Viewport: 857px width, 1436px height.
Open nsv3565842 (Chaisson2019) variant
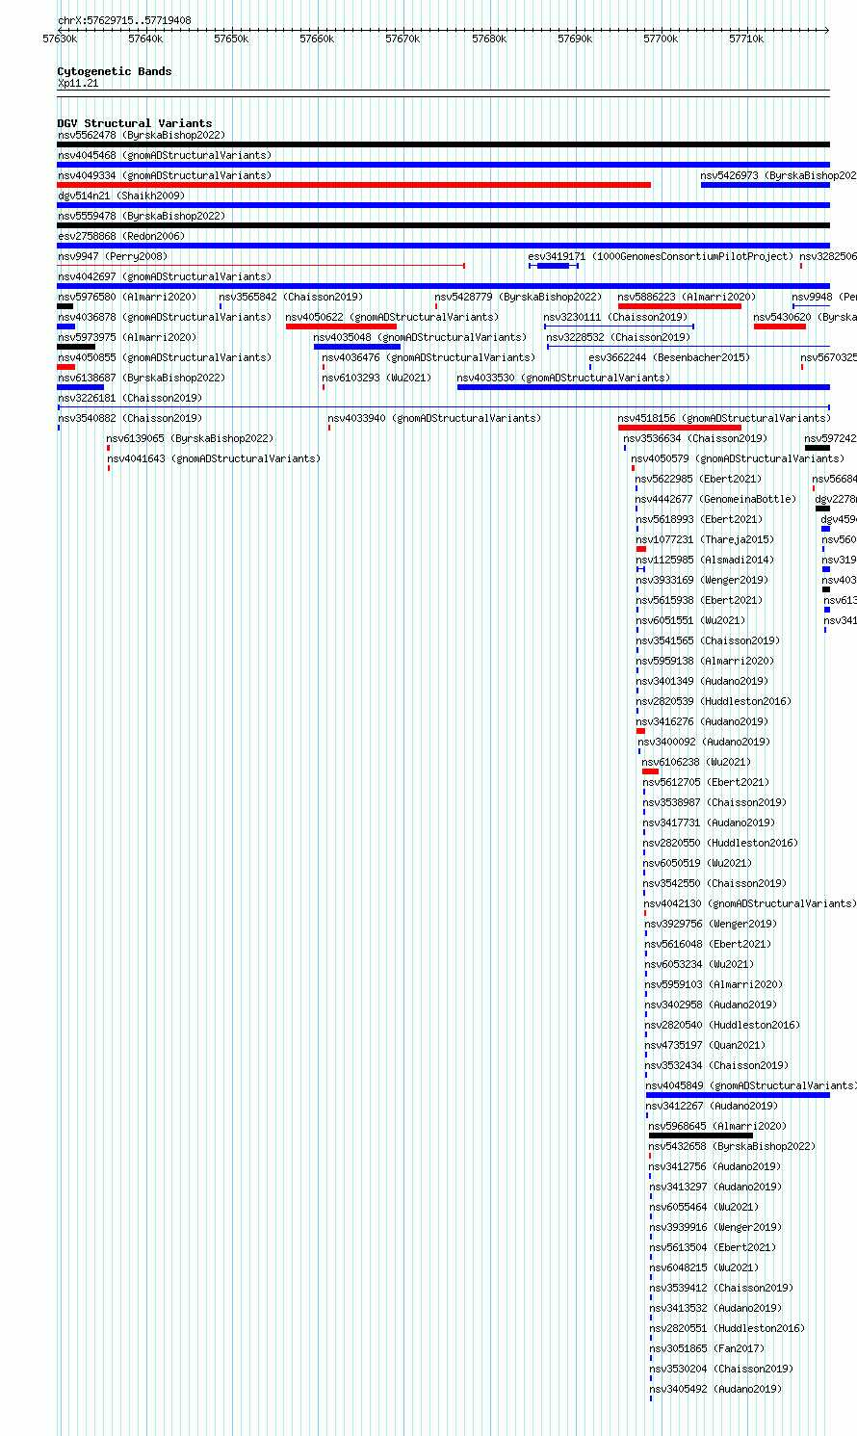[291, 298]
